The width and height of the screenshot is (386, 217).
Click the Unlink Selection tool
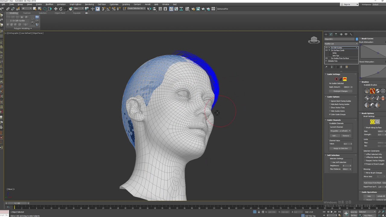pos(13,9)
